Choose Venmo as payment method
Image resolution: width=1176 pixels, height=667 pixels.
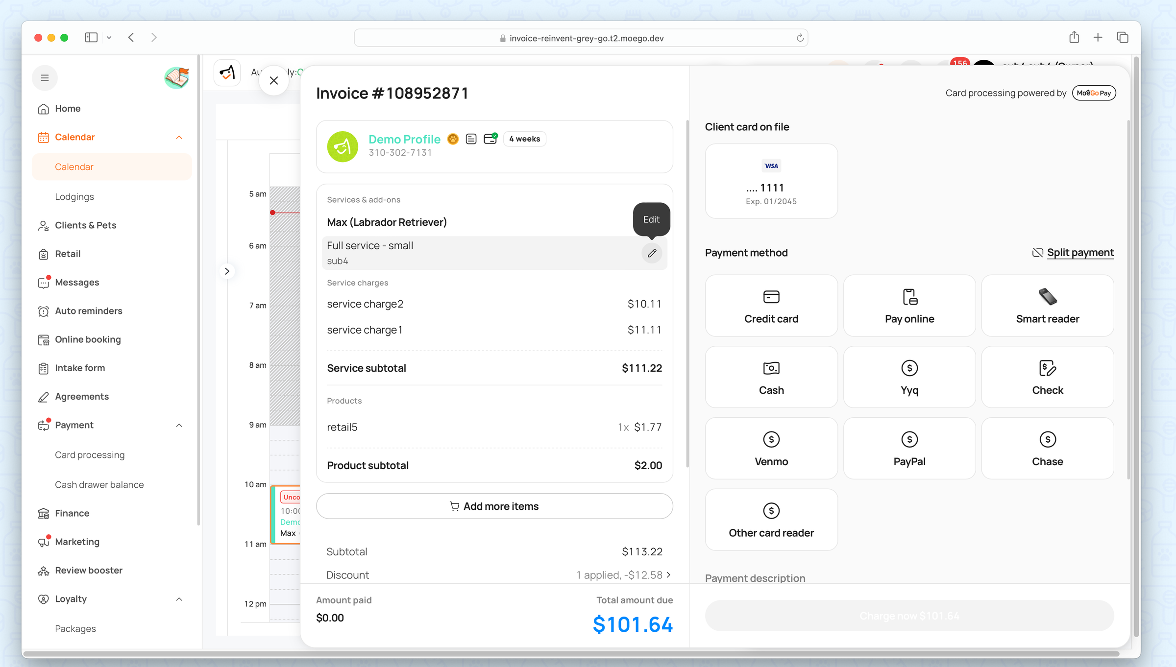tap(771, 448)
